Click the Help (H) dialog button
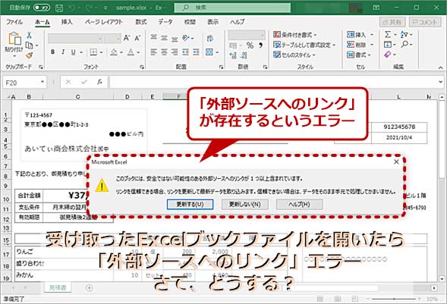The image size is (447, 304). tap(299, 205)
